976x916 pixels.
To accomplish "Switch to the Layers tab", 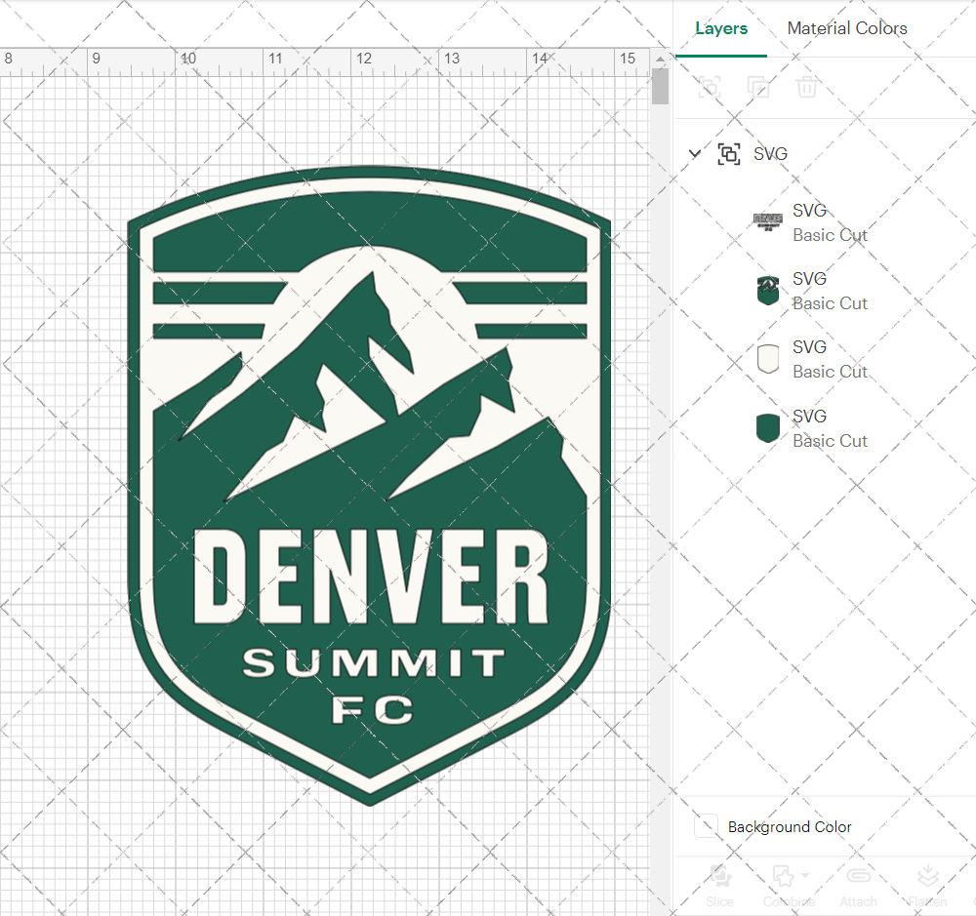I will [x=721, y=28].
